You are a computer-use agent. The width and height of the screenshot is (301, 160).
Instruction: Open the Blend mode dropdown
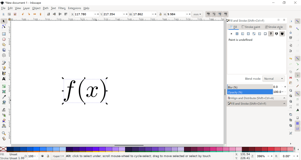(x=273, y=79)
